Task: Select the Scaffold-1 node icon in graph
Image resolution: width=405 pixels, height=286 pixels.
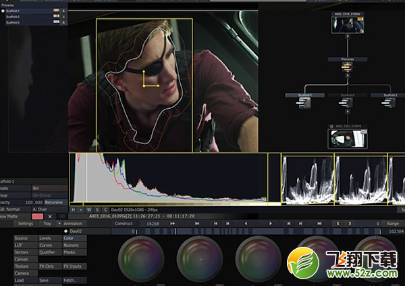Action: [x=304, y=103]
